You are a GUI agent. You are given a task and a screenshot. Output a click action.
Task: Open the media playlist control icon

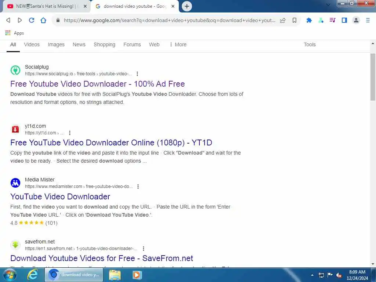(333, 21)
